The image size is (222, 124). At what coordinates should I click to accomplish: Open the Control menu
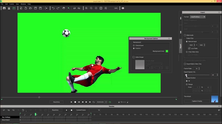pos(11,4)
